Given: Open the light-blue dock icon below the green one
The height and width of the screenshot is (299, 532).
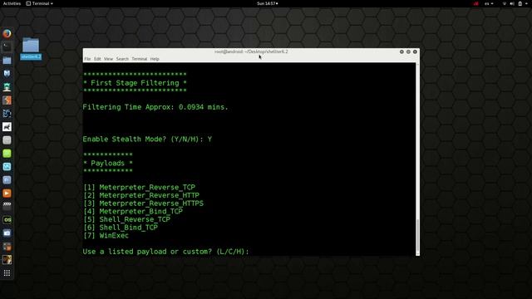Looking at the screenshot, I should click(7, 166).
